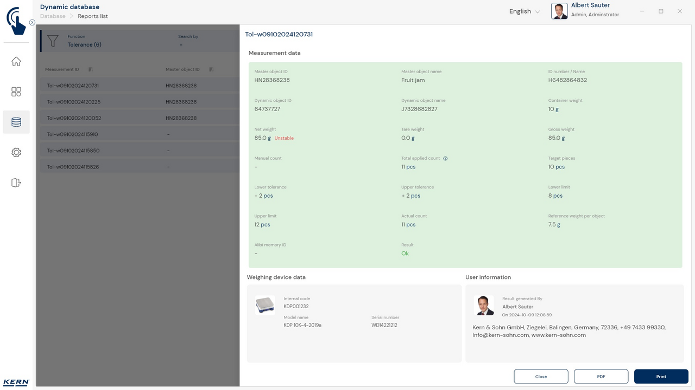Viewport: 695px width, 390px height.
Task: Click the logout icon in sidebar
Action: [16, 183]
